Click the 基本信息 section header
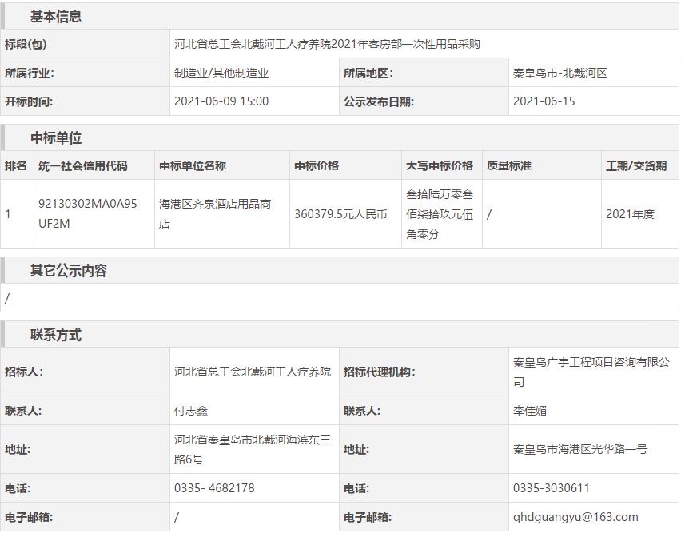 (56, 16)
